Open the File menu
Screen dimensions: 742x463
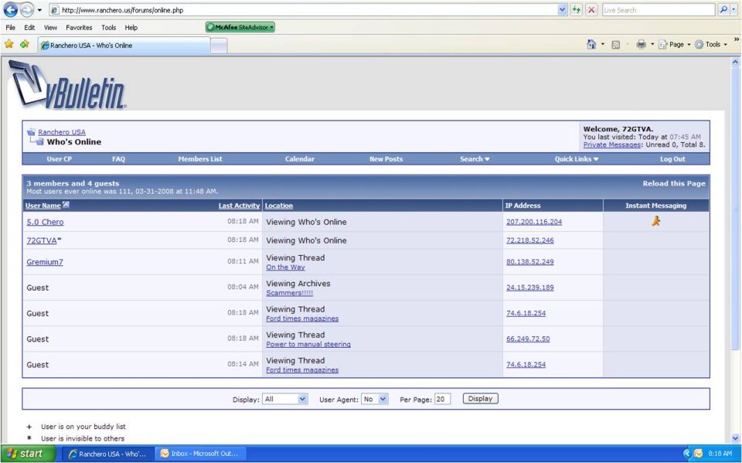[x=10, y=28]
